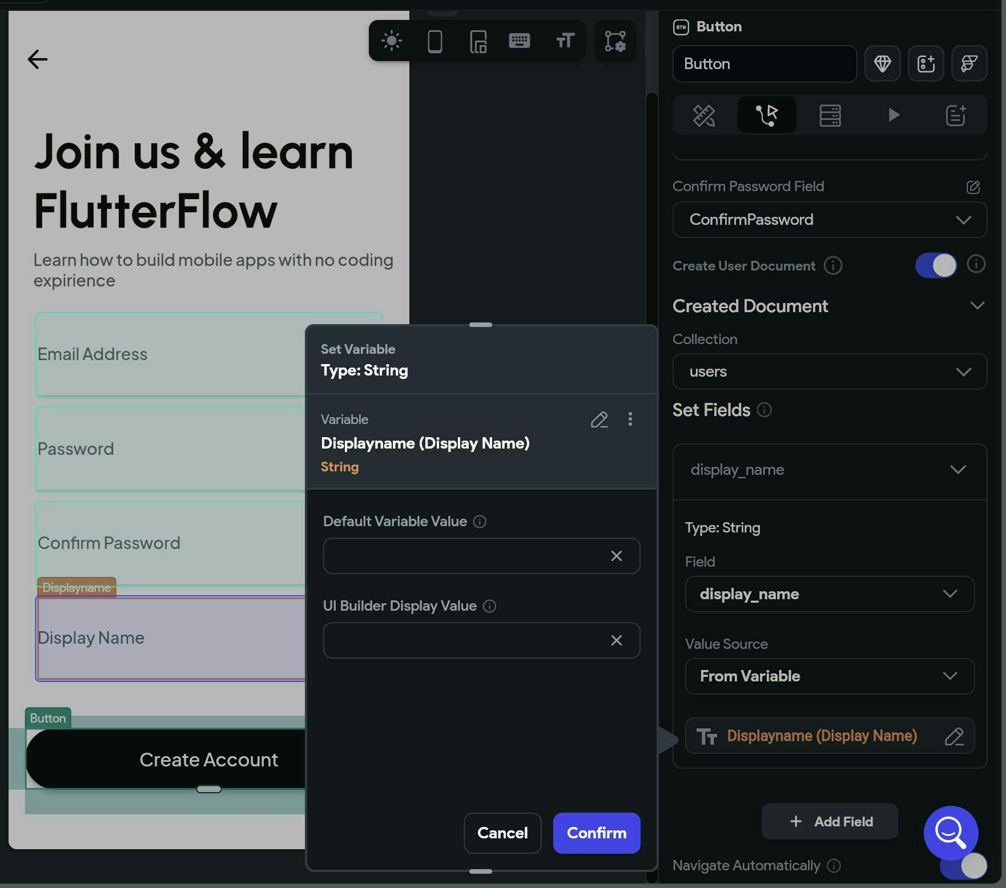Open the text size scaling icon
Image resolution: width=1006 pixels, height=888 pixels.
pyautogui.click(x=565, y=41)
